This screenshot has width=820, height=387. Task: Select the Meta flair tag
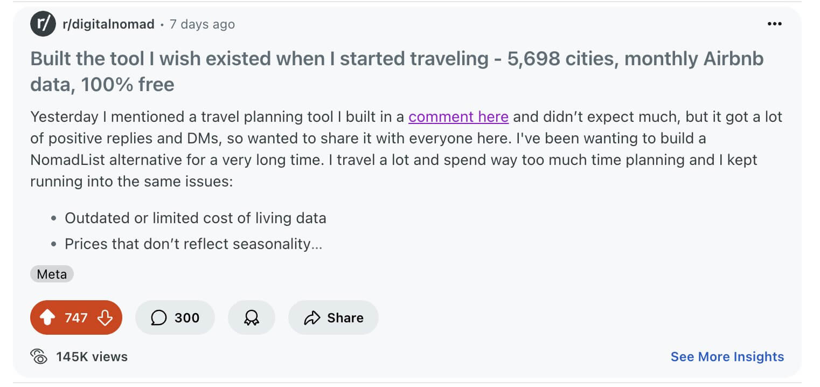pos(52,274)
